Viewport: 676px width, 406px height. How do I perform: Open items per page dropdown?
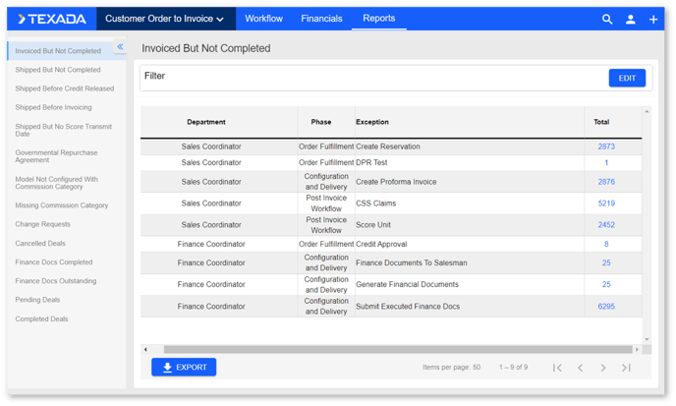[x=476, y=368]
